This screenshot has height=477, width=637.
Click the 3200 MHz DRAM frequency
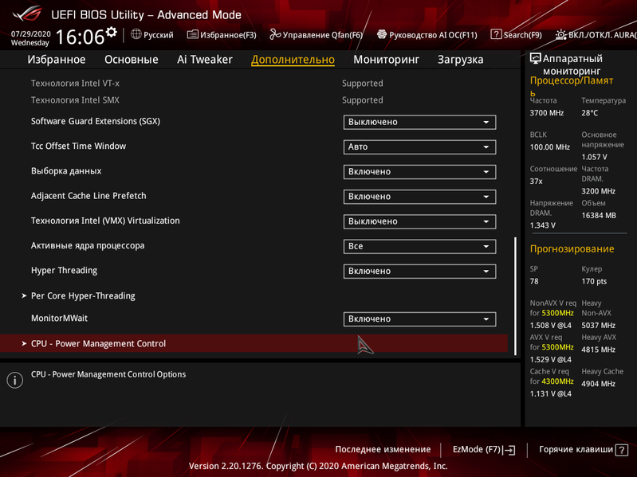pyautogui.click(x=598, y=191)
